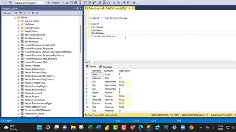Viewport: 236px width, 132px height.
Task: Open Google Chrome from the taskbar
Action: point(191,127)
